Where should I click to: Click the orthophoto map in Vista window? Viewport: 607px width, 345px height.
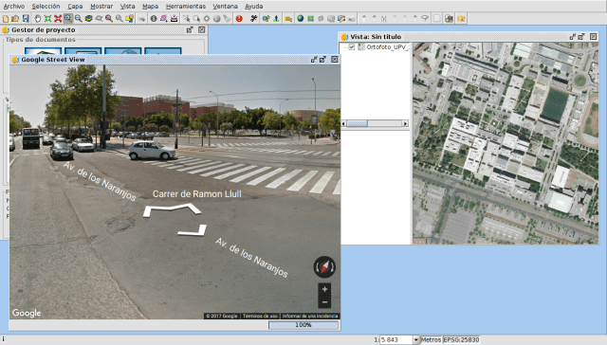pos(506,143)
